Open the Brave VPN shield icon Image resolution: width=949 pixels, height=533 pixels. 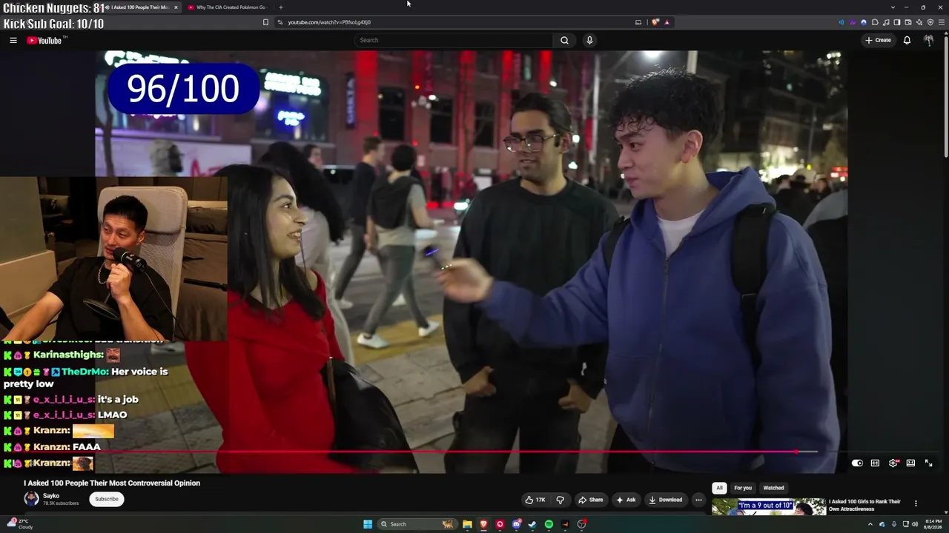(x=930, y=22)
